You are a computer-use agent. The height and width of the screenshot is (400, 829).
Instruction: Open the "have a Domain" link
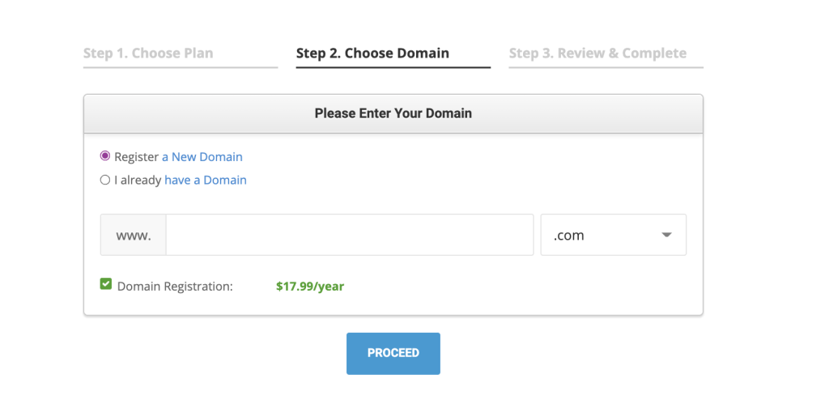pyautogui.click(x=206, y=181)
